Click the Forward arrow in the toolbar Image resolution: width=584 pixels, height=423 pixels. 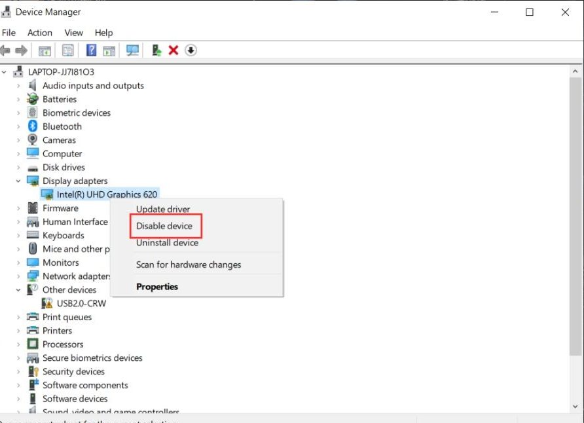21,50
